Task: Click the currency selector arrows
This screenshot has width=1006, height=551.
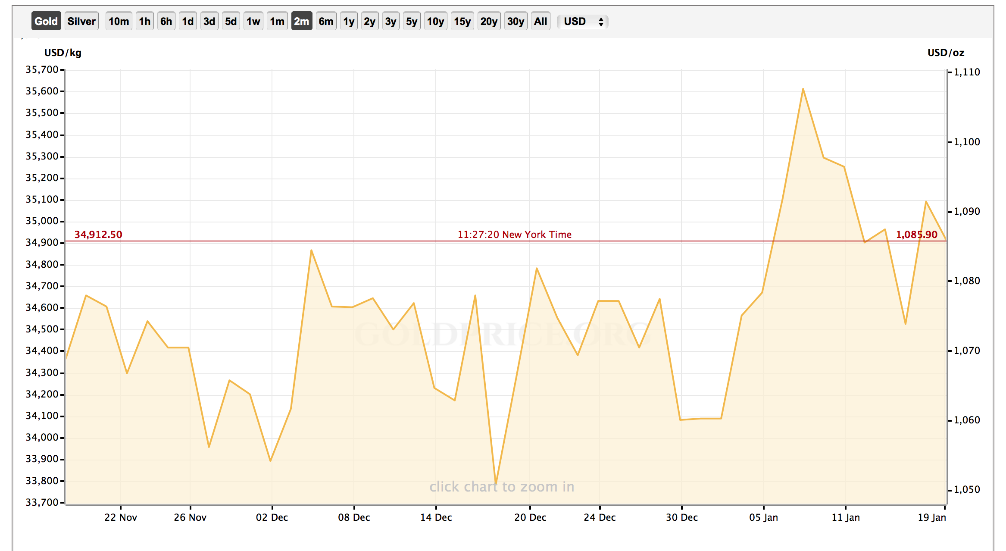Action: click(x=601, y=22)
